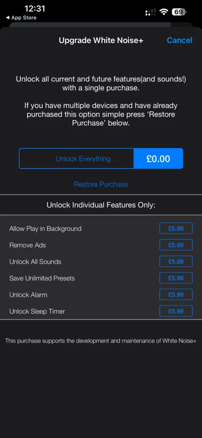
Task: Tap the battery level indicator
Action: tap(179, 12)
